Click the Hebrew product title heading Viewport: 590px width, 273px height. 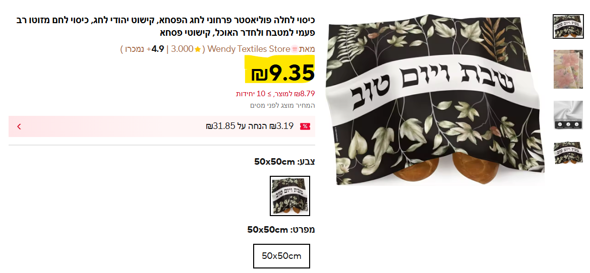pyautogui.click(x=165, y=26)
